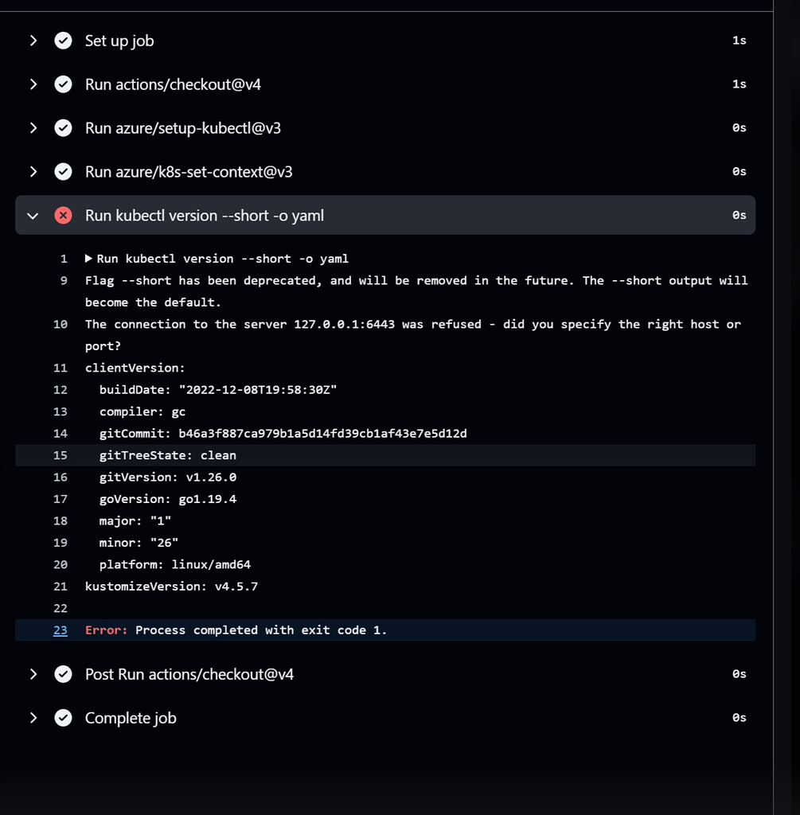800x815 pixels.
Task: Click the success icon next to Complete job
Action: (63, 718)
